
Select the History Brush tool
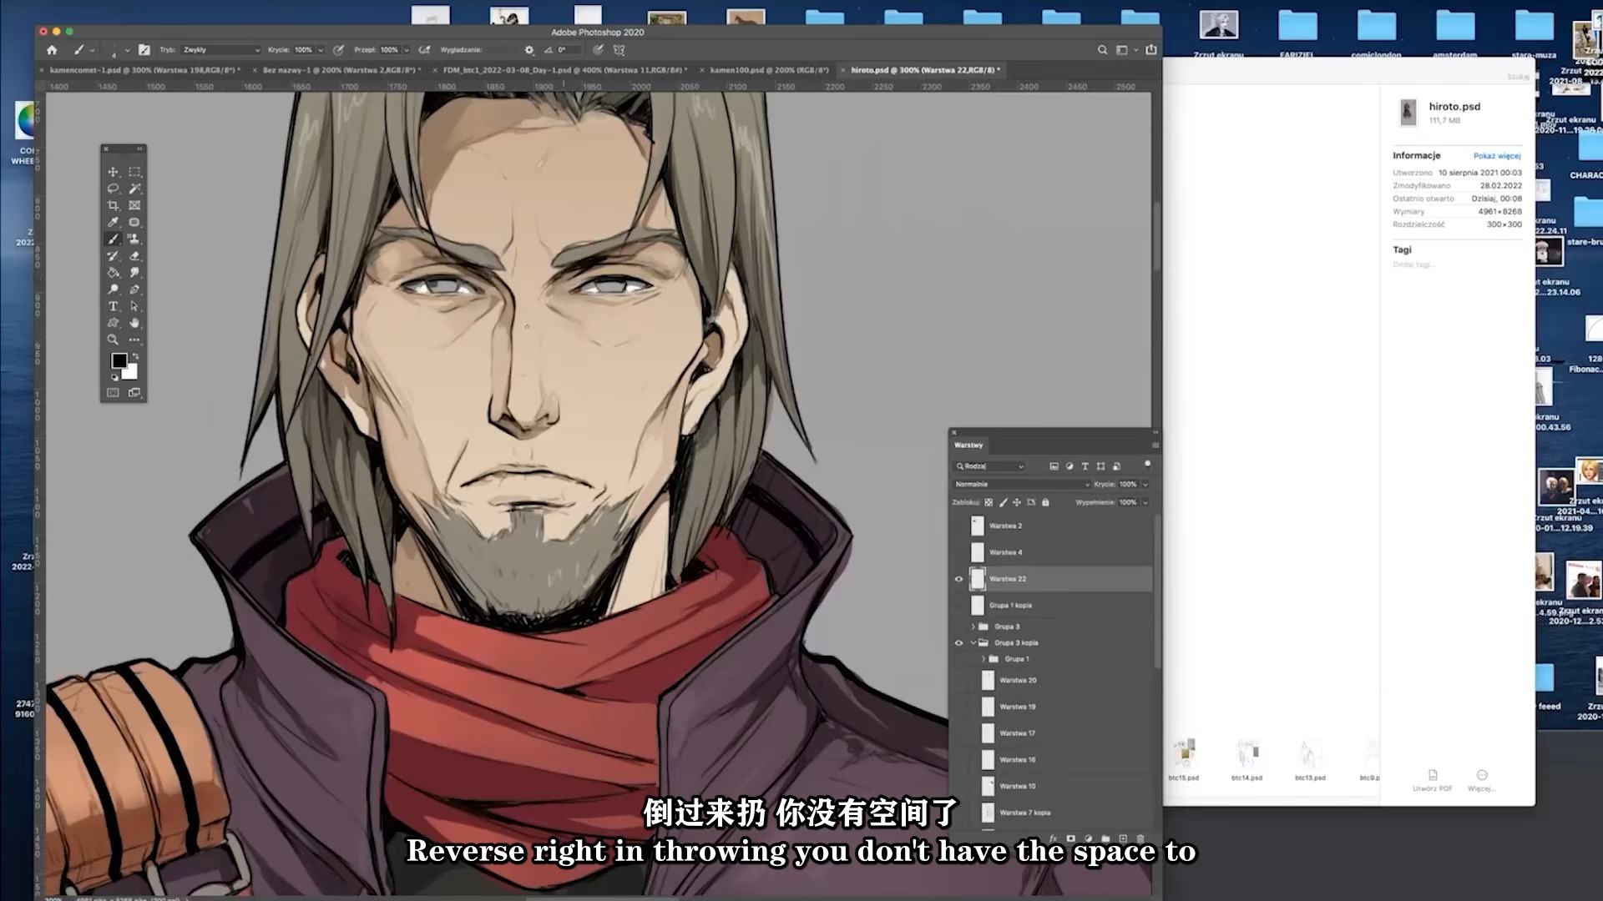point(113,256)
